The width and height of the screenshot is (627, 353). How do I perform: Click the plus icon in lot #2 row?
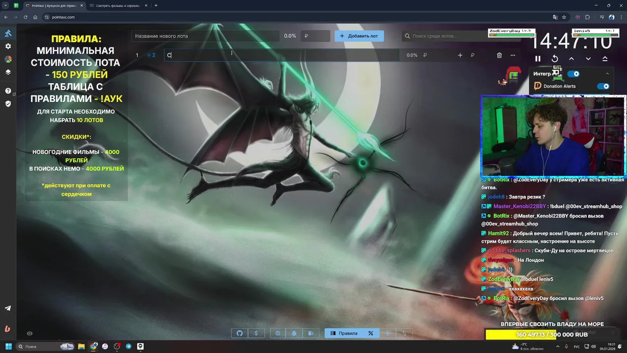pos(460,55)
